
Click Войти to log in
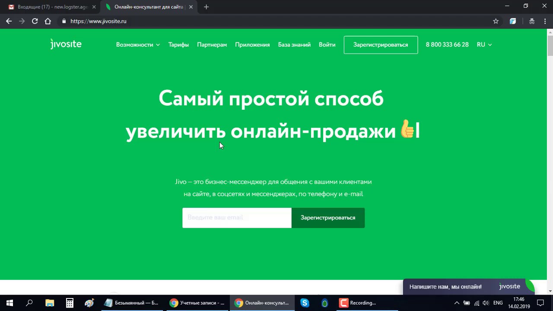[327, 44]
